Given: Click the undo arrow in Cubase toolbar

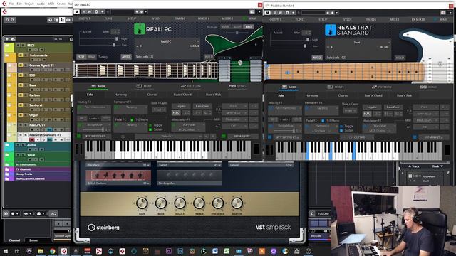Looking at the screenshot, I should coord(7,20).
